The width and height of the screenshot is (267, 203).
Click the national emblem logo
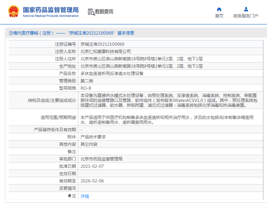pos(13,11)
